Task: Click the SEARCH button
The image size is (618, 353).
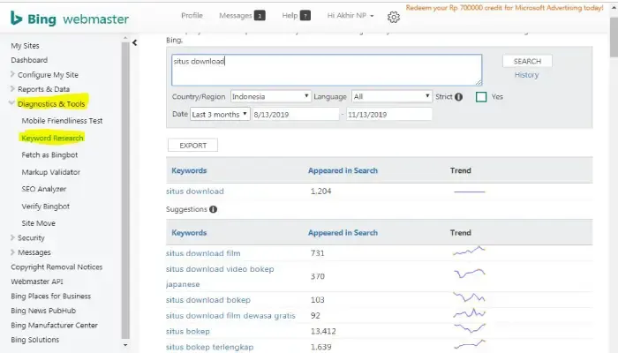Action: coord(527,61)
